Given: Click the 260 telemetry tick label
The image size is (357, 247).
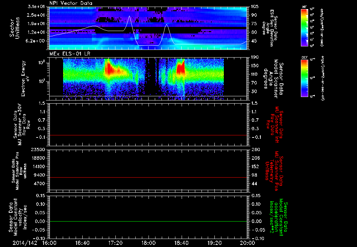Looking at the screenshot, I should (x=255, y=150).
